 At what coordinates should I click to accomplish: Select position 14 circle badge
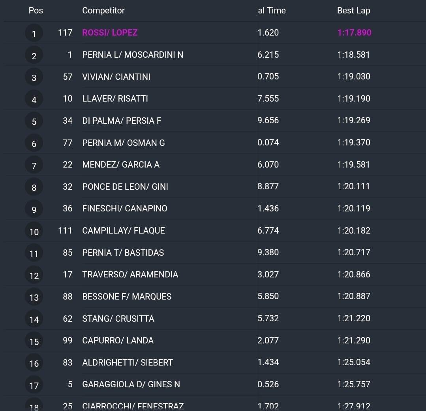(x=34, y=319)
